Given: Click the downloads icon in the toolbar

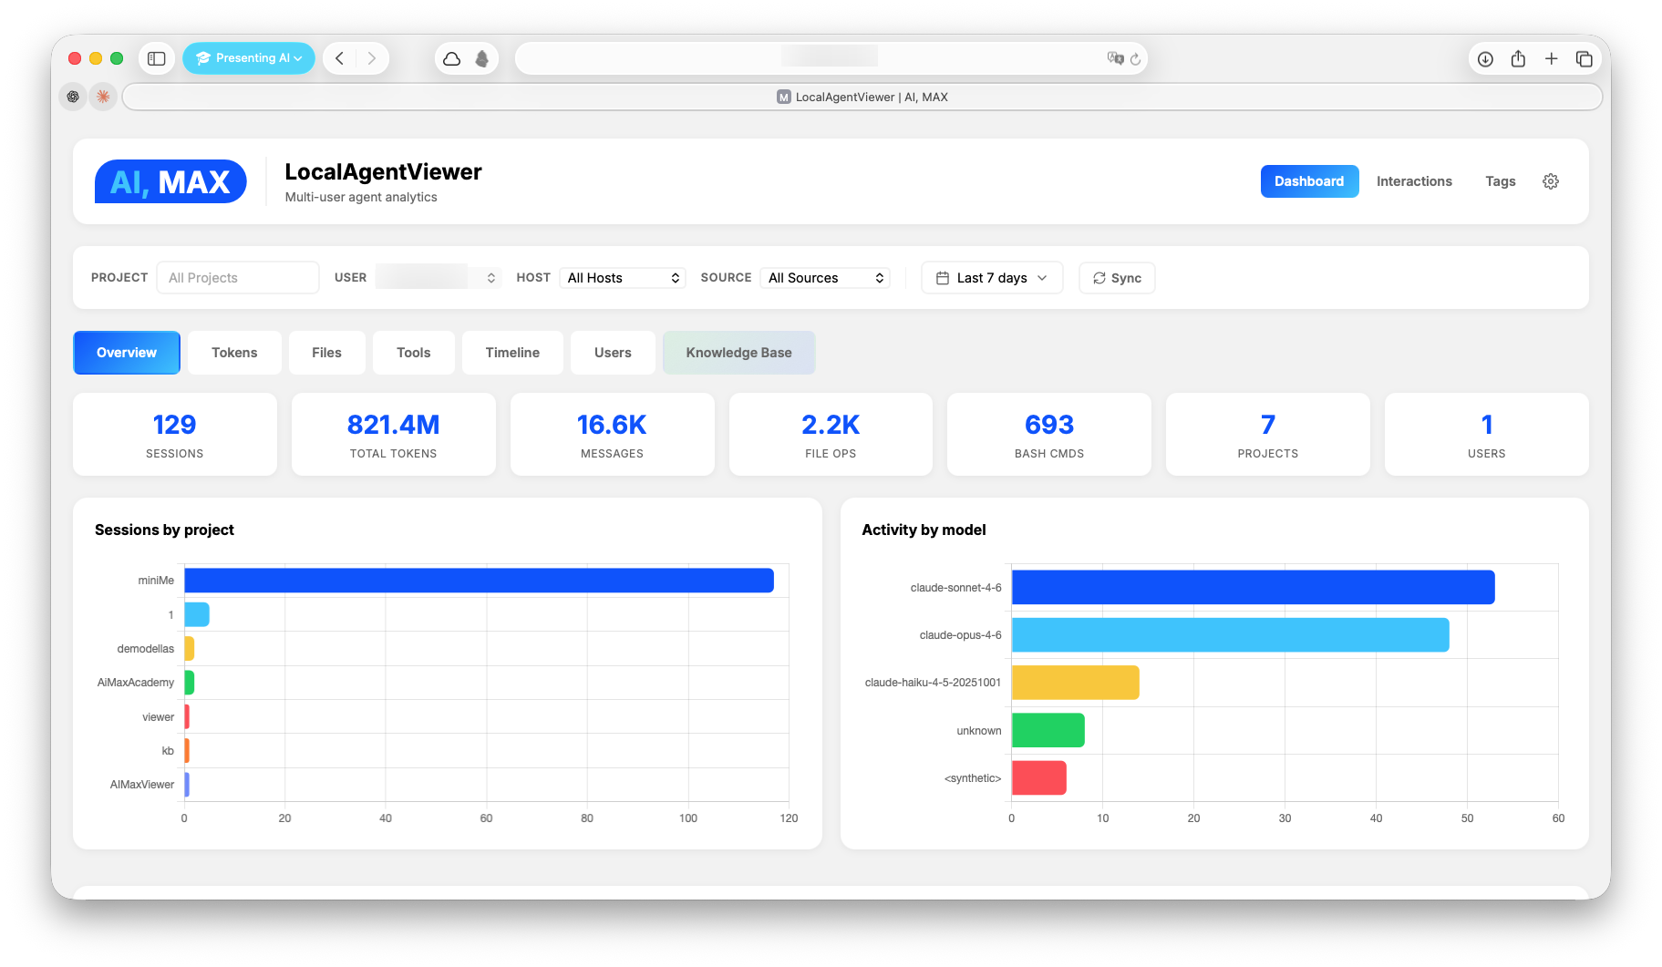Looking at the screenshot, I should pos(1485,57).
